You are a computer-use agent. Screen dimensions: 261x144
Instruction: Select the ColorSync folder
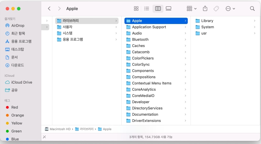pyautogui.click(x=156, y=64)
